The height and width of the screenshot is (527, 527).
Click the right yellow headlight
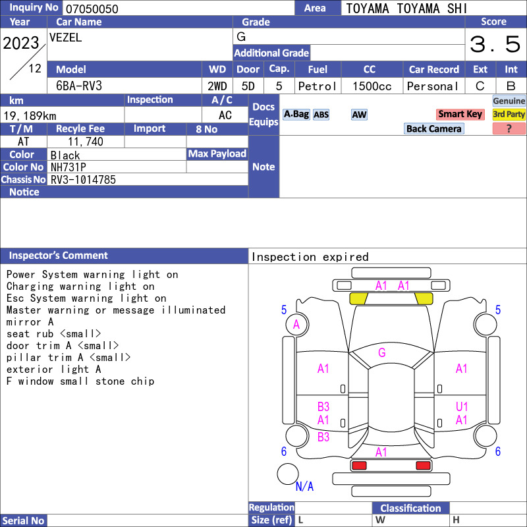pos(424,298)
